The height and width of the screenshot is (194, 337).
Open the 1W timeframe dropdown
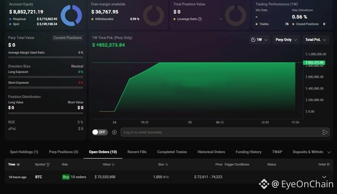point(259,40)
